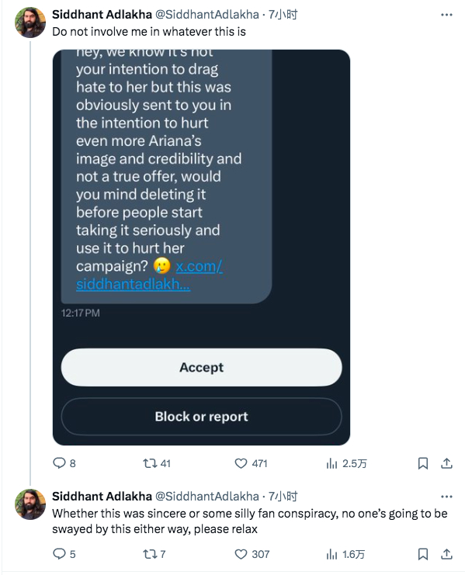The image size is (465, 575).
Task: Share the second tweet
Action: coord(446,554)
